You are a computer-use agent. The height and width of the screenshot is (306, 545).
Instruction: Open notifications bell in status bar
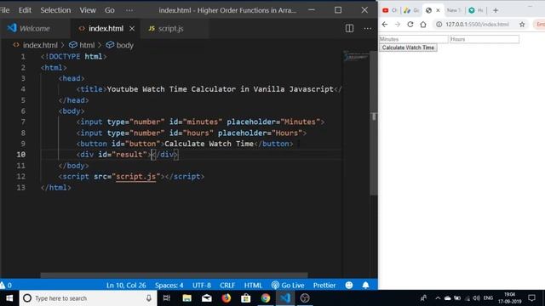point(365,286)
